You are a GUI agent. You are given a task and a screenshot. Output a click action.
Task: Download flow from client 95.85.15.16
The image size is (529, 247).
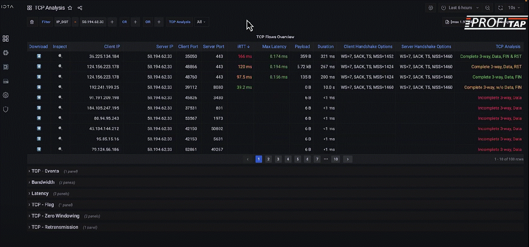pyautogui.click(x=39, y=139)
